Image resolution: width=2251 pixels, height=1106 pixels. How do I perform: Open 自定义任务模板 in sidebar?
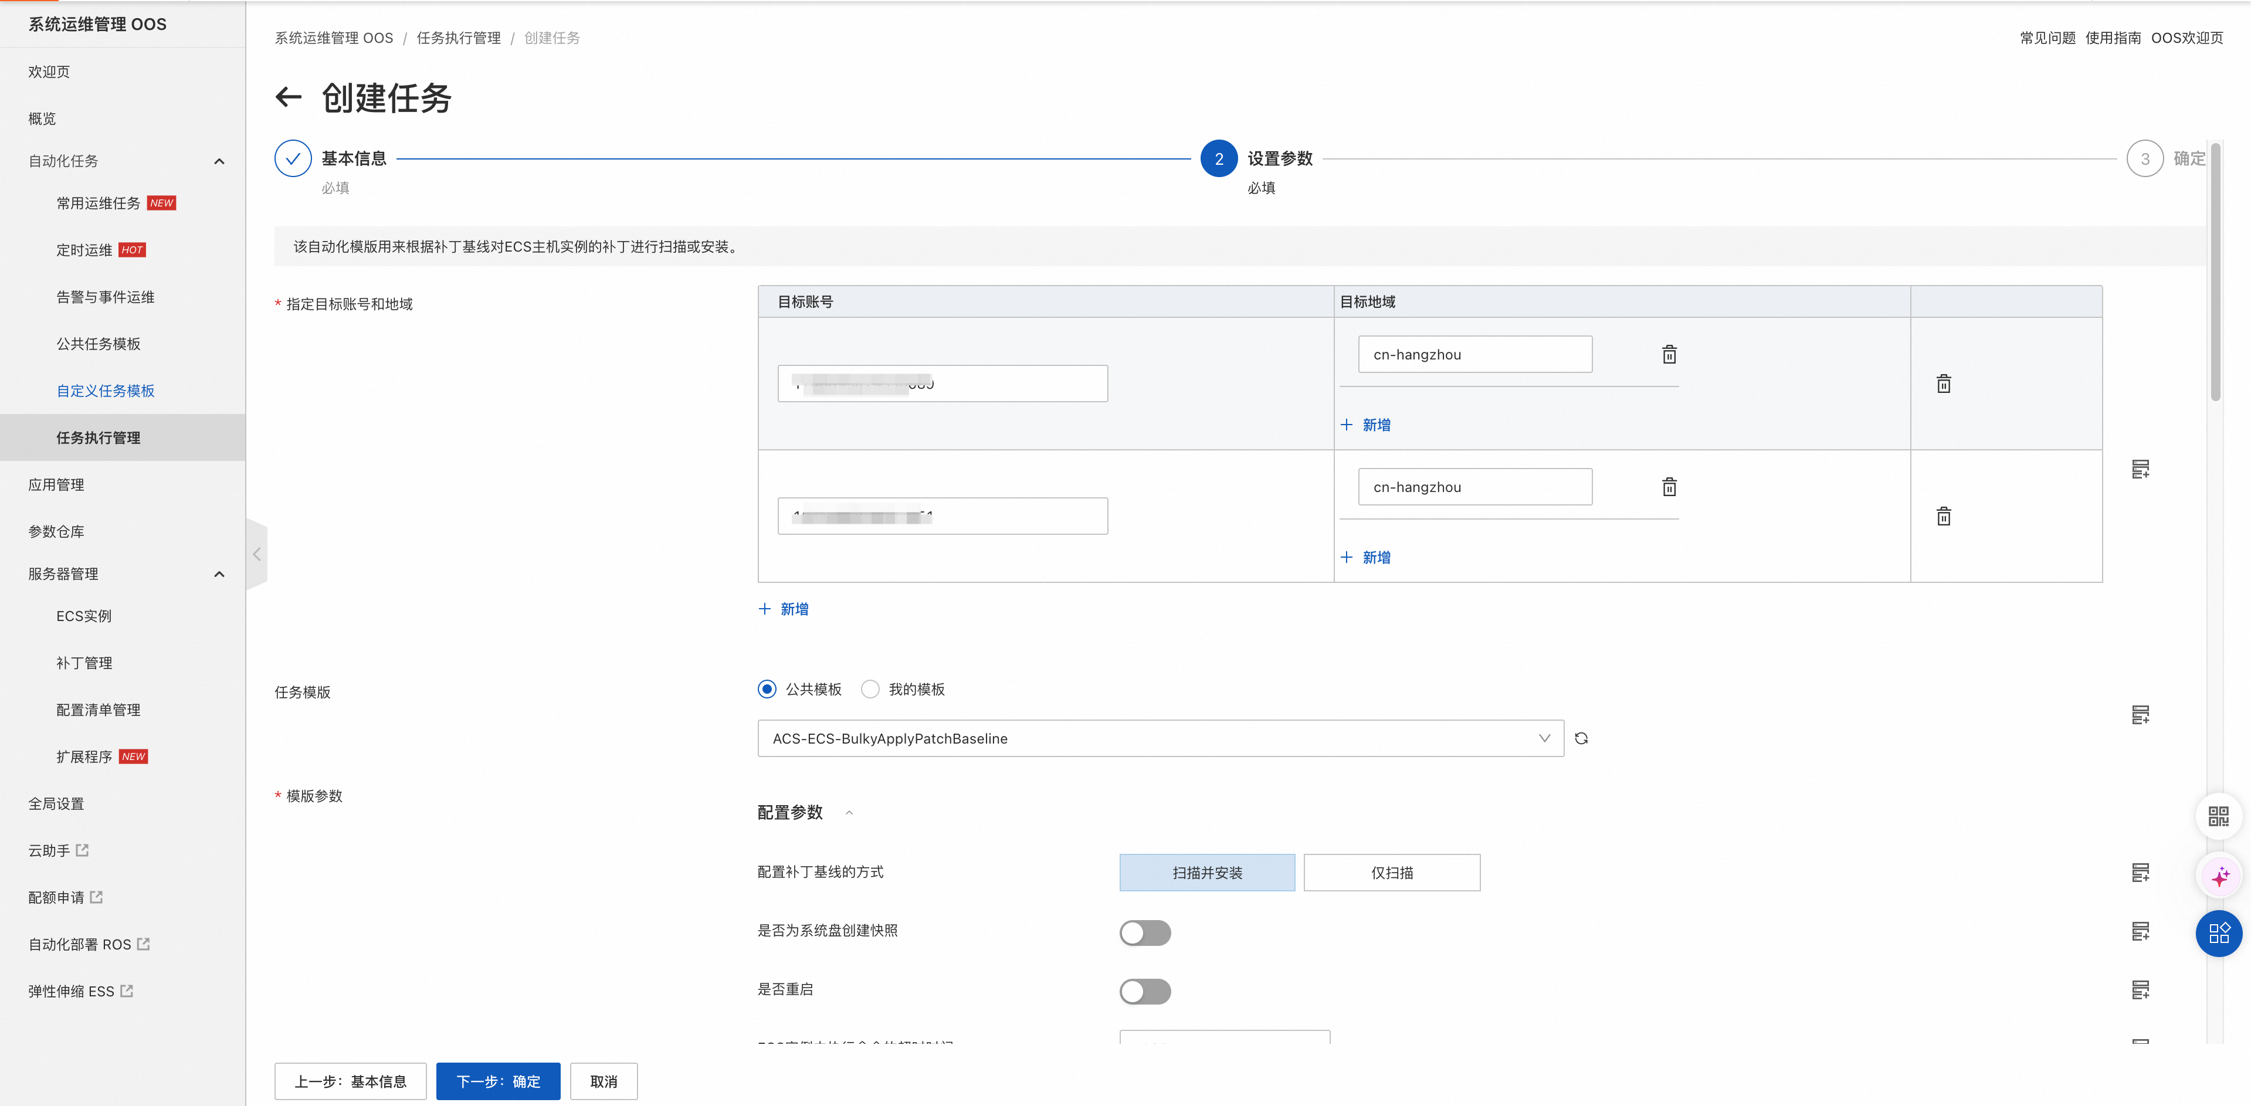point(105,391)
